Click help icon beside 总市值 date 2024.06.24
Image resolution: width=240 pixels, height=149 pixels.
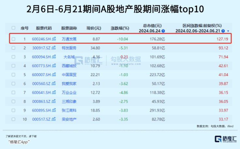point(163,31)
